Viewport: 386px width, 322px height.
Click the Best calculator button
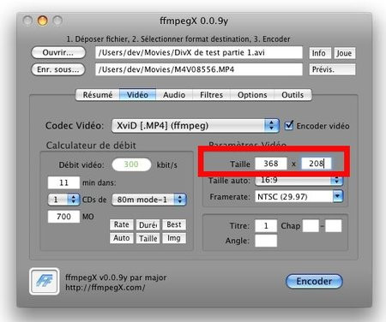pos(174,224)
